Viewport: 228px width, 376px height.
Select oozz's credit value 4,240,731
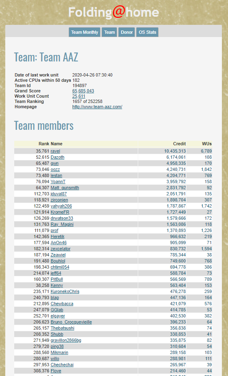pyautogui.click(x=176, y=170)
